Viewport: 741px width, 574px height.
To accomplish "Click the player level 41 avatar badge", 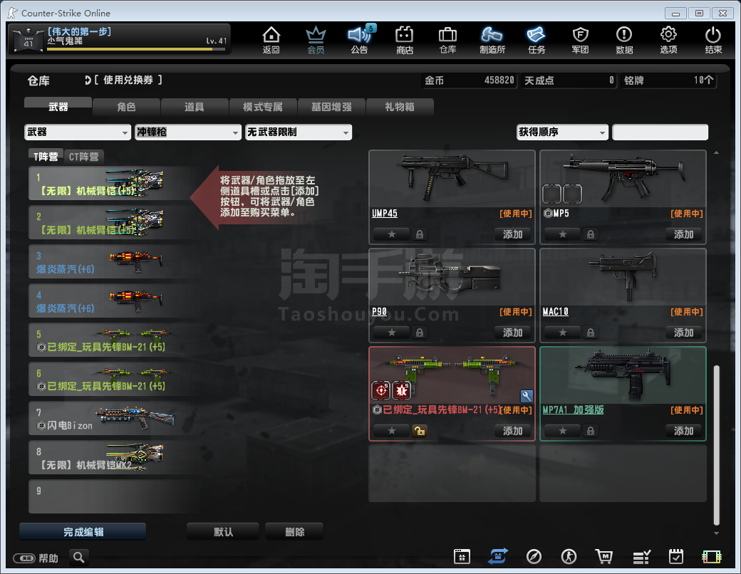I will (x=28, y=40).
